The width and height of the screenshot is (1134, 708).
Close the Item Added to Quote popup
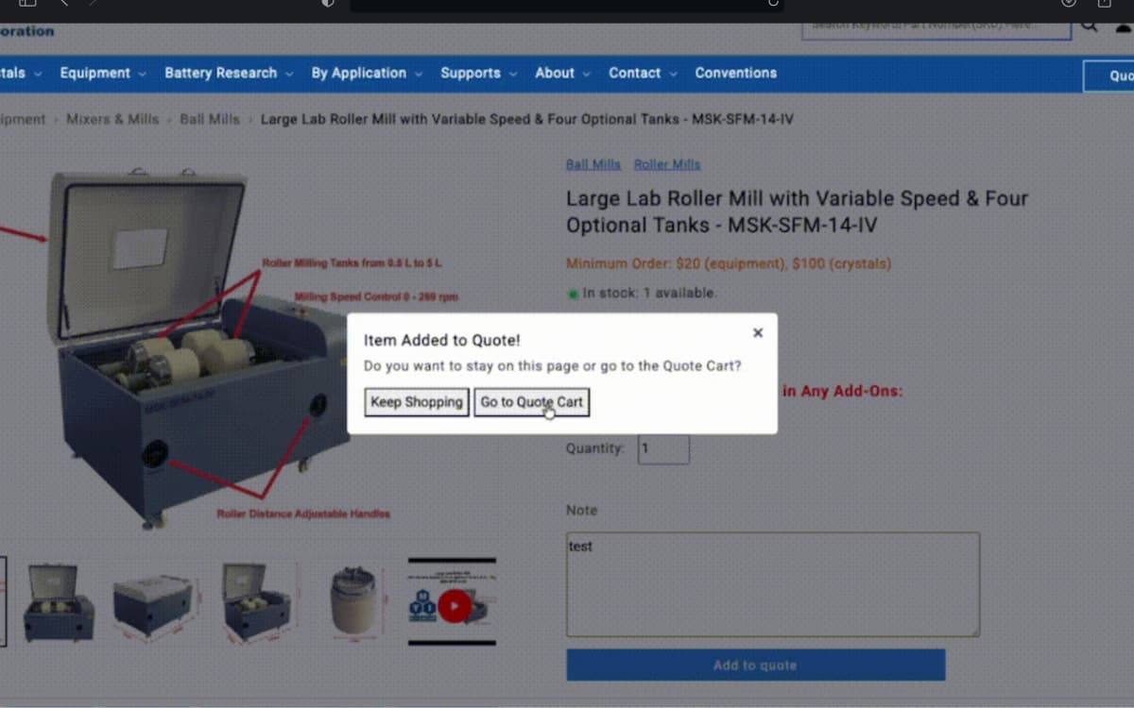[x=757, y=332]
